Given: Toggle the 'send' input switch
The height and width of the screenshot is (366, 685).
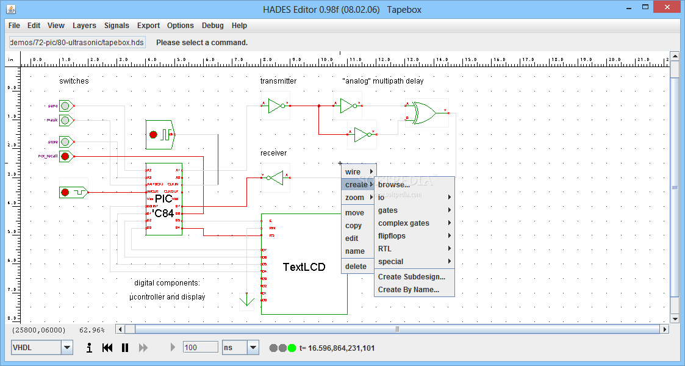Looking at the screenshot, I should 66,106.
